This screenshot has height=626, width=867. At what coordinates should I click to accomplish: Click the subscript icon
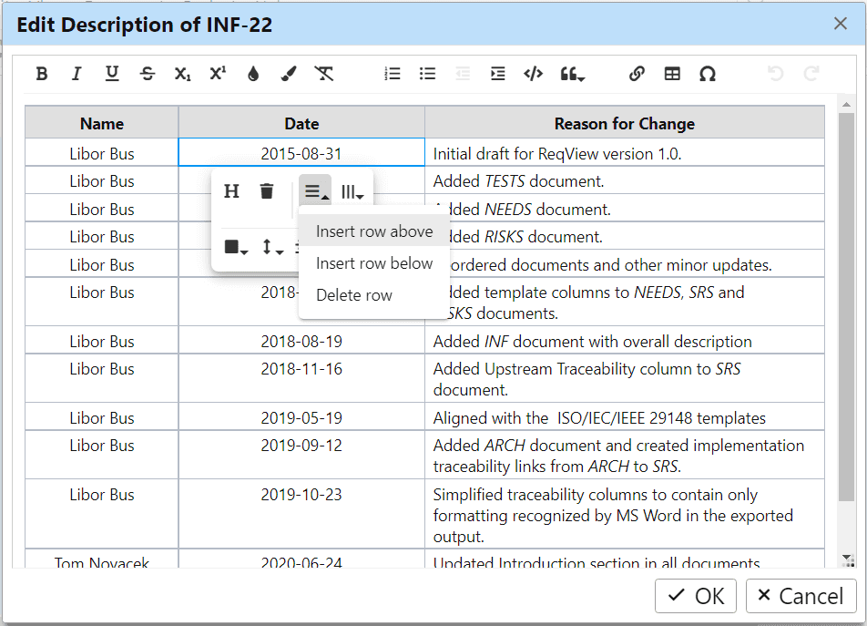(182, 74)
